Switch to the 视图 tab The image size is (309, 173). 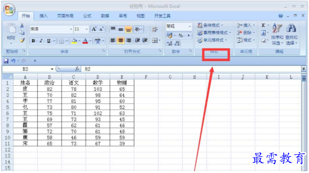[140, 16]
